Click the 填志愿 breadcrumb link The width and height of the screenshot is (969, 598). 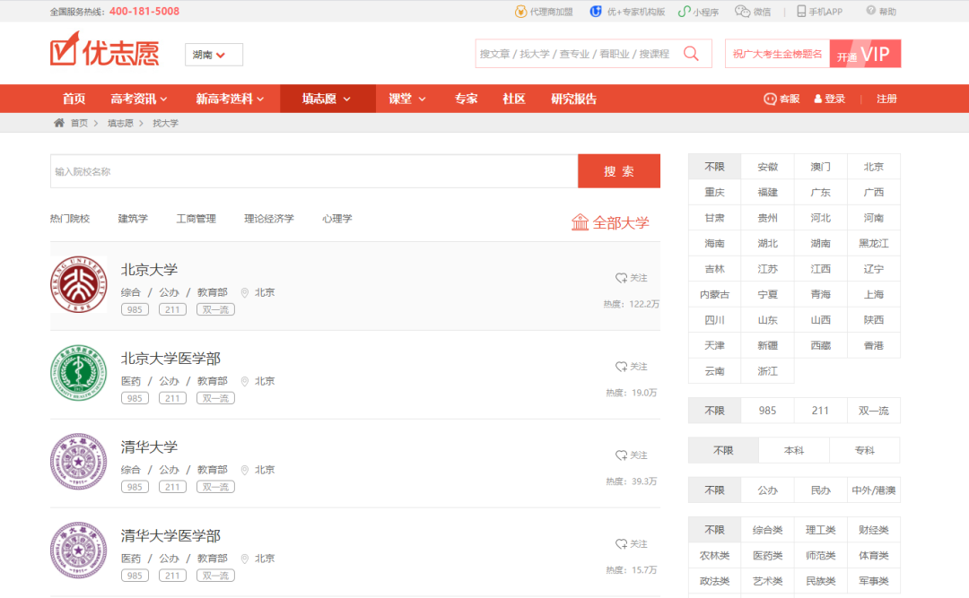[120, 123]
